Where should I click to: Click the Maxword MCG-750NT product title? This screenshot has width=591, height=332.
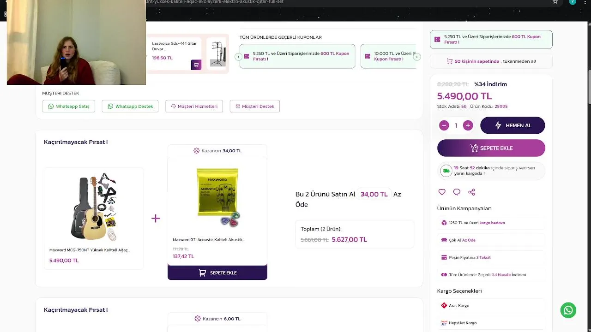[90, 250]
